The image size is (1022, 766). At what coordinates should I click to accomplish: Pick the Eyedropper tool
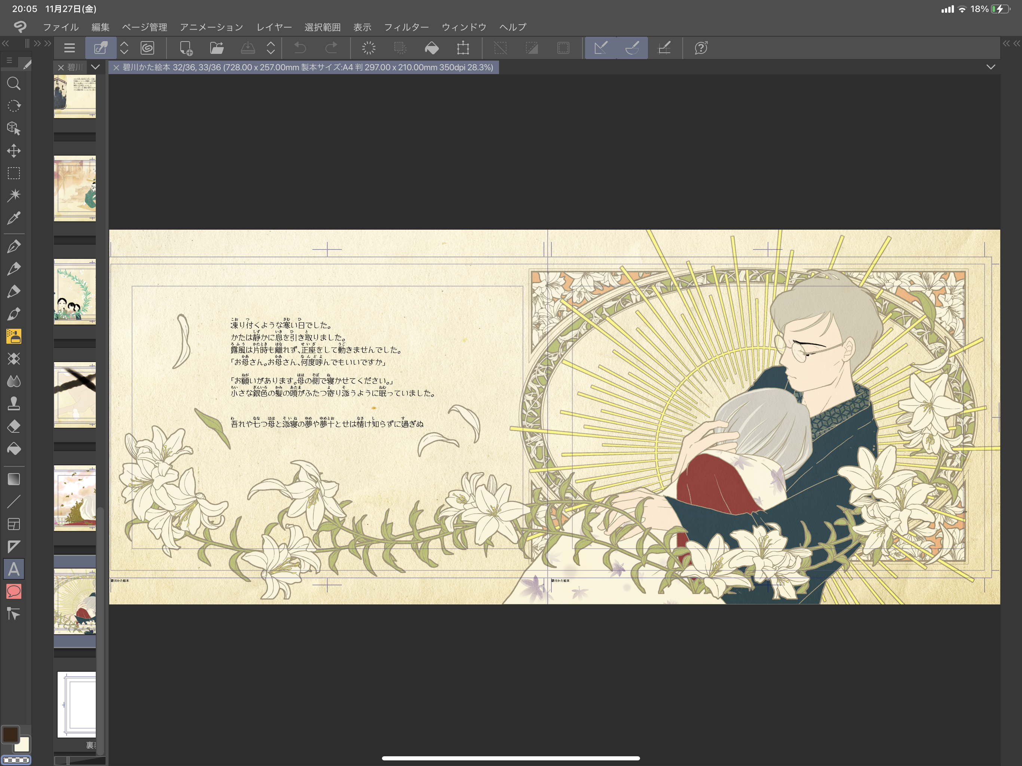point(14,218)
